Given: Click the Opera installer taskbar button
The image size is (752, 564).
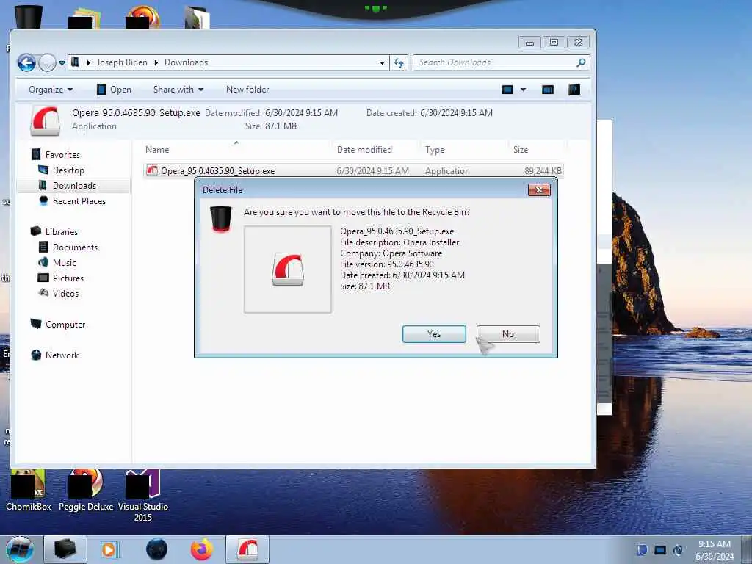Looking at the screenshot, I should point(247,549).
